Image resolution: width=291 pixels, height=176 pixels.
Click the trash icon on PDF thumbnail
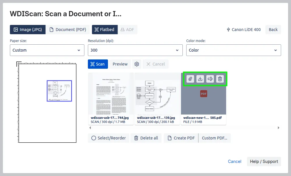(220, 79)
